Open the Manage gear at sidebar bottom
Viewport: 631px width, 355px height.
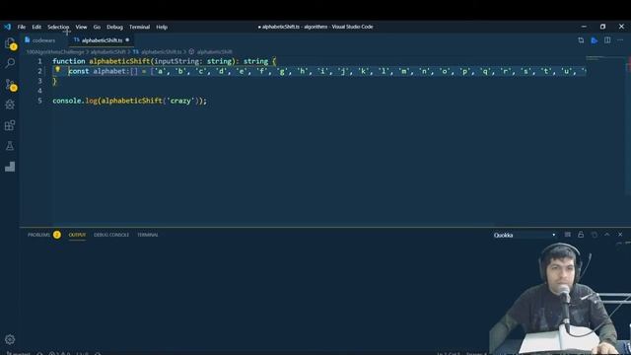click(x=10, y=339)
